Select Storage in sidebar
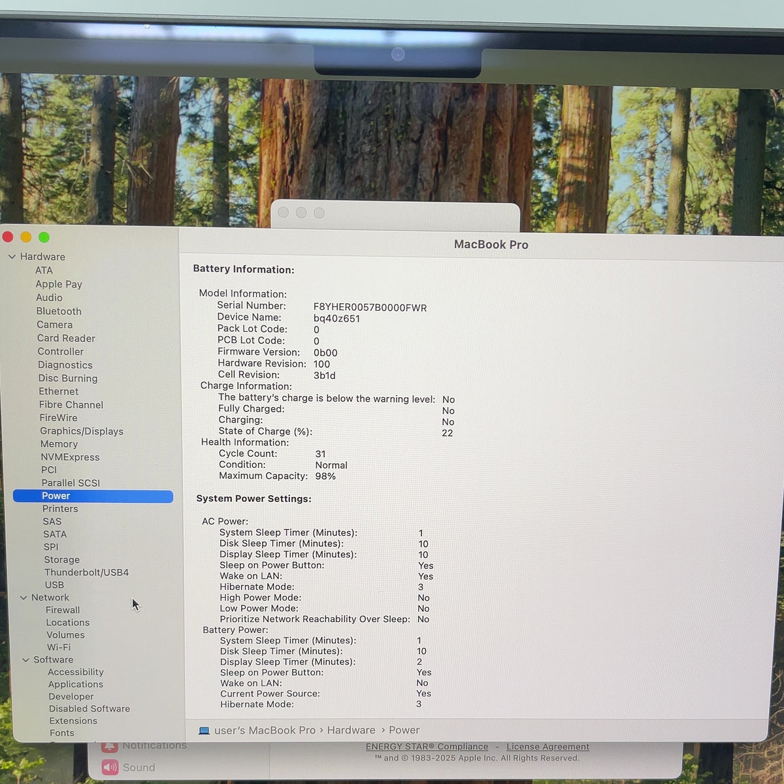 click(x=61, y=560)
